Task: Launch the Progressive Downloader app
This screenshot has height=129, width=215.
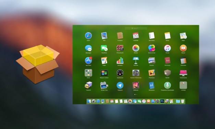Action: 167,85
